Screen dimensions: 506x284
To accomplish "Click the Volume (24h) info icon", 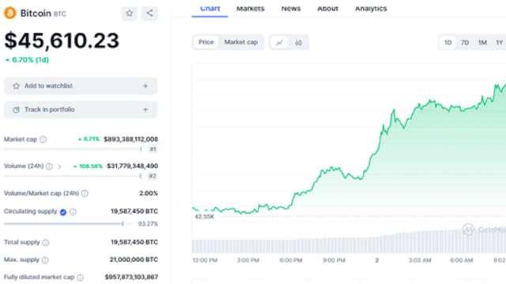I will click(49, 166).
